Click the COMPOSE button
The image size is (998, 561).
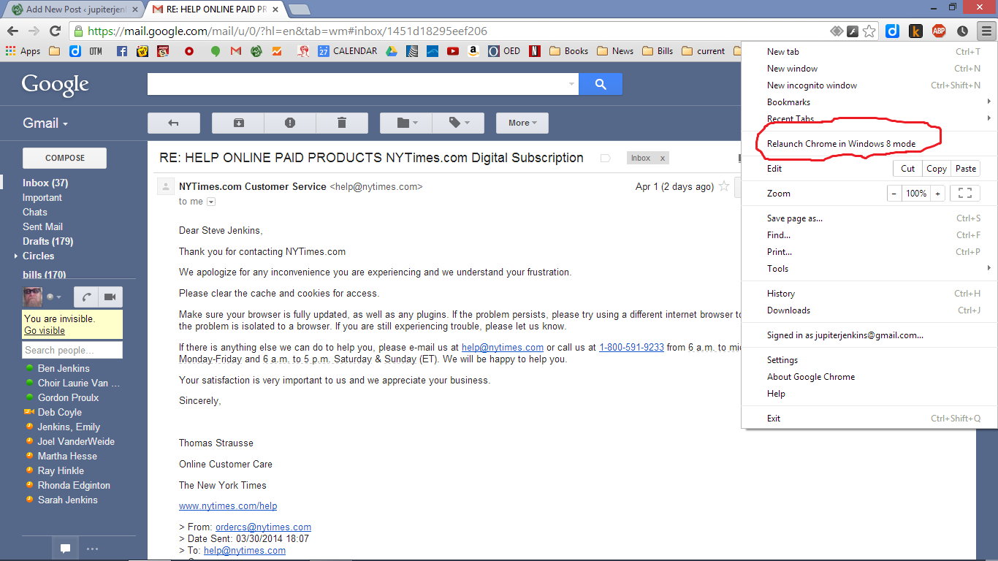coord(65,158)
